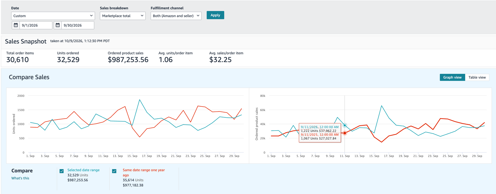The width and height of the screenshot is (496, 194).
Task: Open the What's this link
Action: pyautogui.click(x=20, y=178)
